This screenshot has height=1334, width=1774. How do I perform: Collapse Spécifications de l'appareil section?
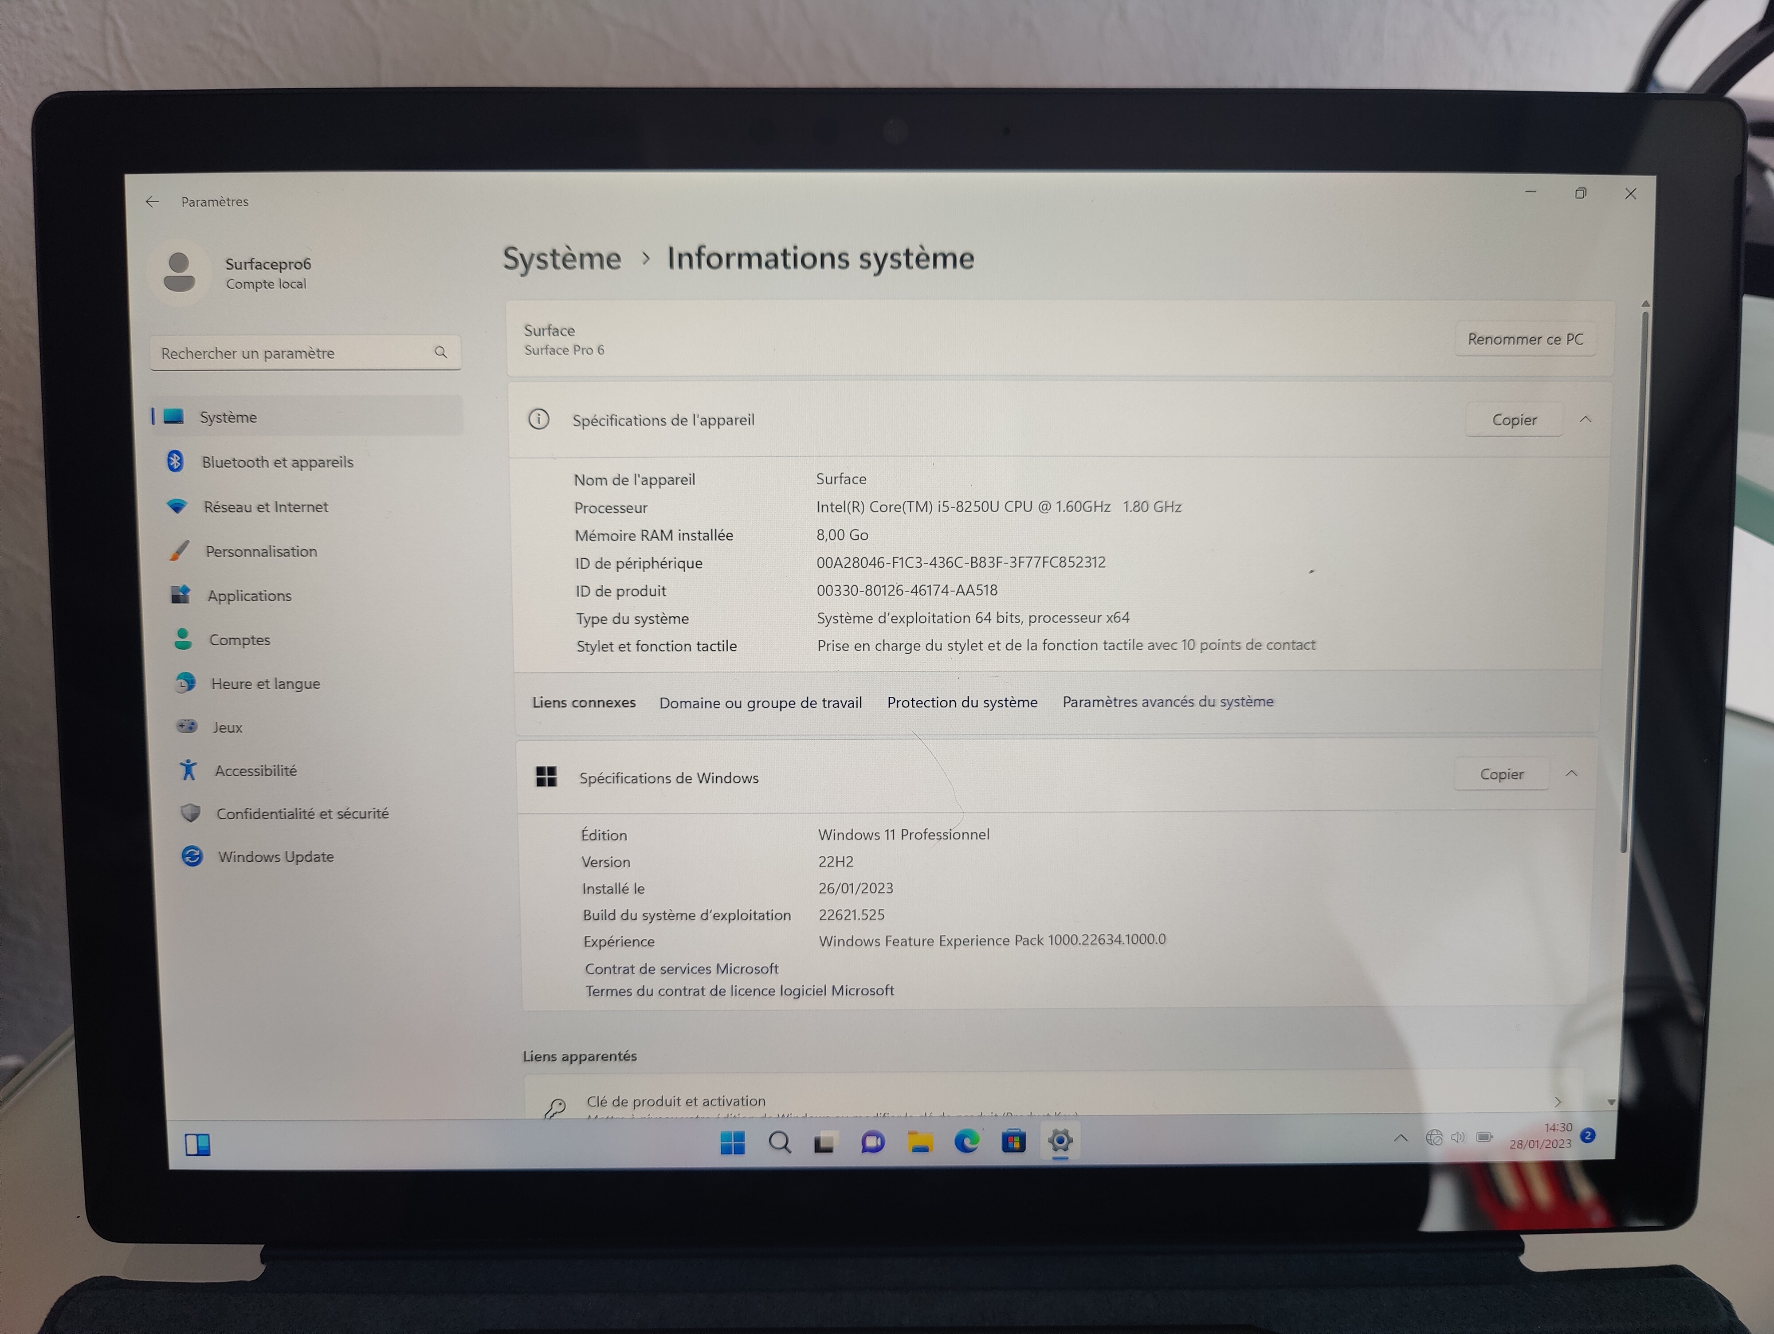point(1586,420)
